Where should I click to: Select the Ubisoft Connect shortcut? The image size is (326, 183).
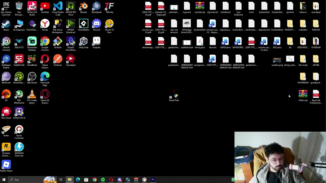[x=6, y=44]
